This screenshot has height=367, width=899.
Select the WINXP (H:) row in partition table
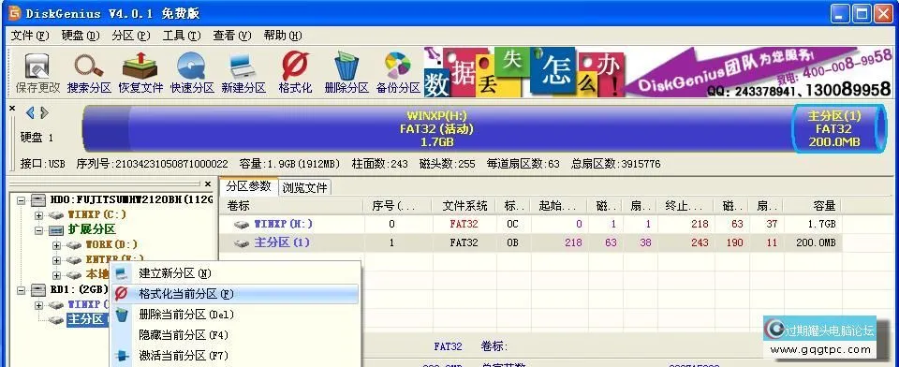(531, 224)
